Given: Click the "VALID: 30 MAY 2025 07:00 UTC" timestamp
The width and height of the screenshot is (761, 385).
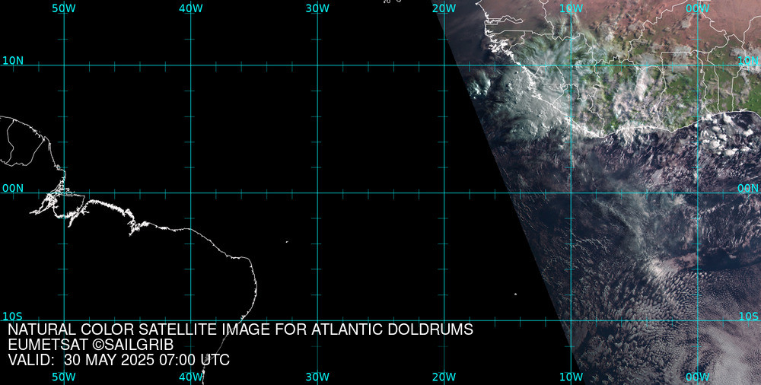Looking at the screenshot, I should [x=119, y=360].
